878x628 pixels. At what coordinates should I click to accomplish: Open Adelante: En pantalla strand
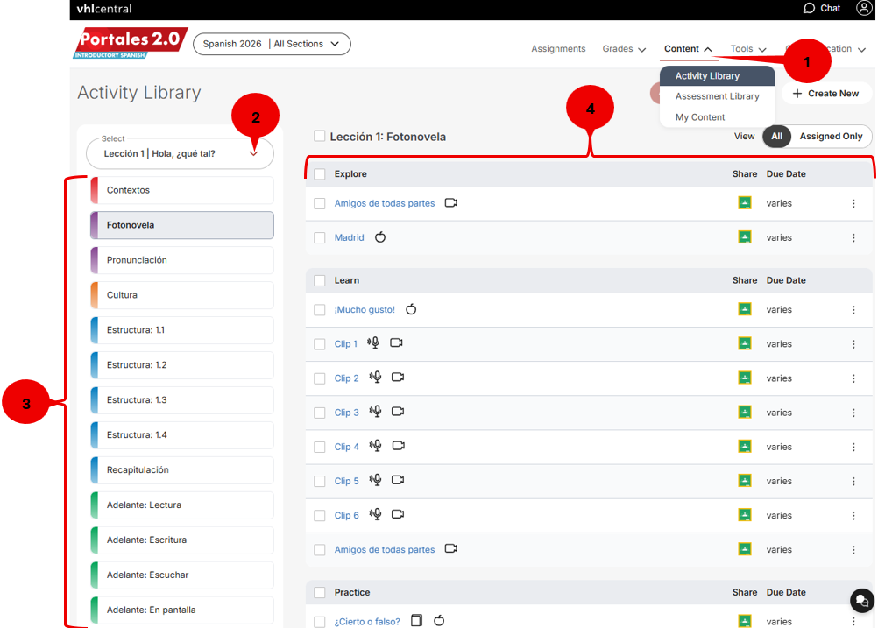coord(182,610)
